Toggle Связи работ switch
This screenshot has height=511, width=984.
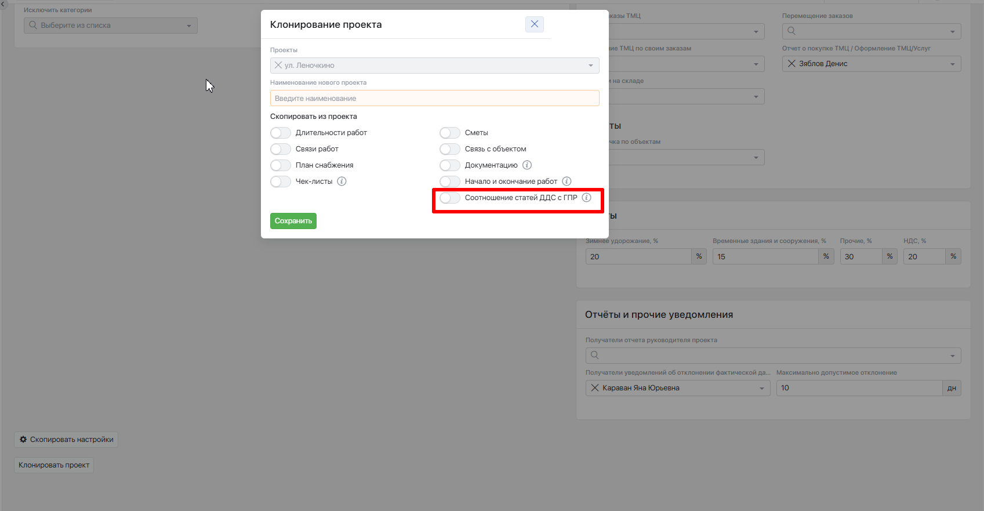pyautogui.click(x=281, y=149)
